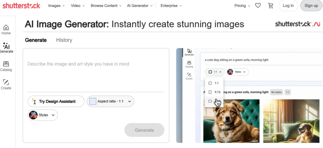
Task: Click the aspect ratio light blue swatch
Action: pyautogui.click(x=93, y=101)
